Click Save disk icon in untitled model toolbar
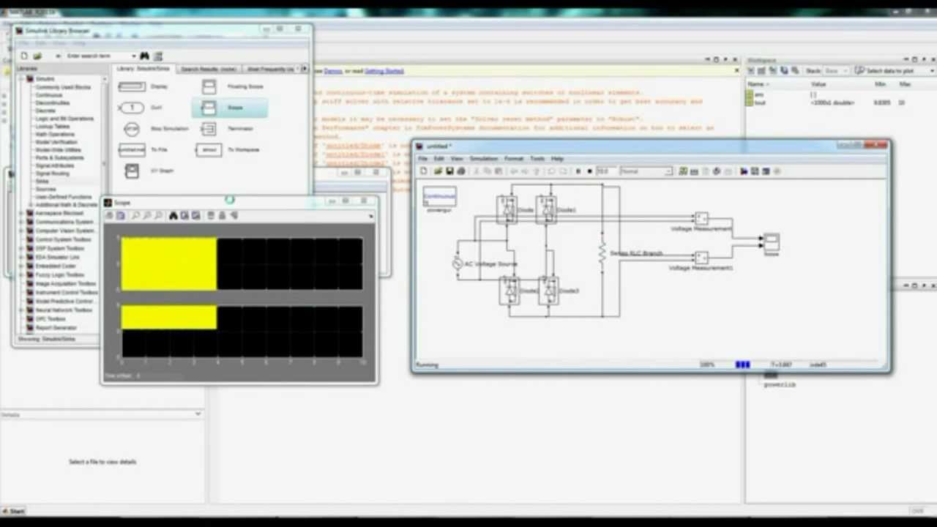This screenshot has width=937, height=527. coord(449,171)
